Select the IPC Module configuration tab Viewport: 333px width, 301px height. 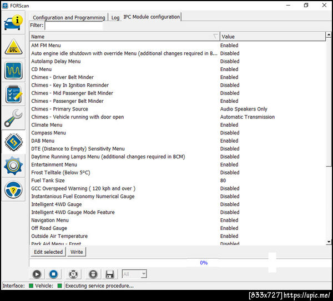click(x=152, y=17)
